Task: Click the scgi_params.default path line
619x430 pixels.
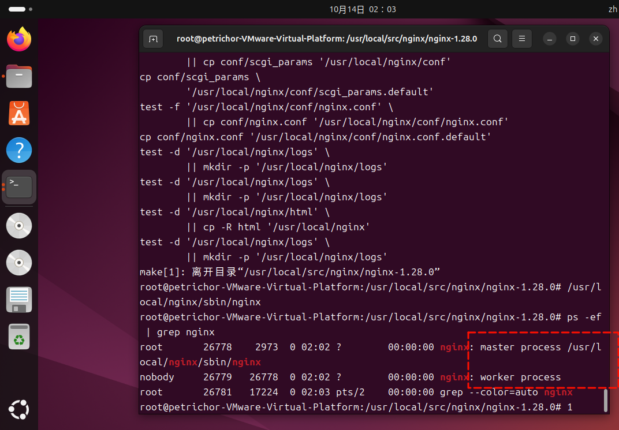Action: coord(310,92)
